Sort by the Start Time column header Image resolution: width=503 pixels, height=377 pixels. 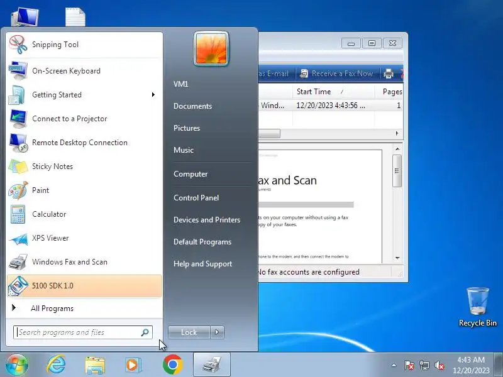point(333,92)
